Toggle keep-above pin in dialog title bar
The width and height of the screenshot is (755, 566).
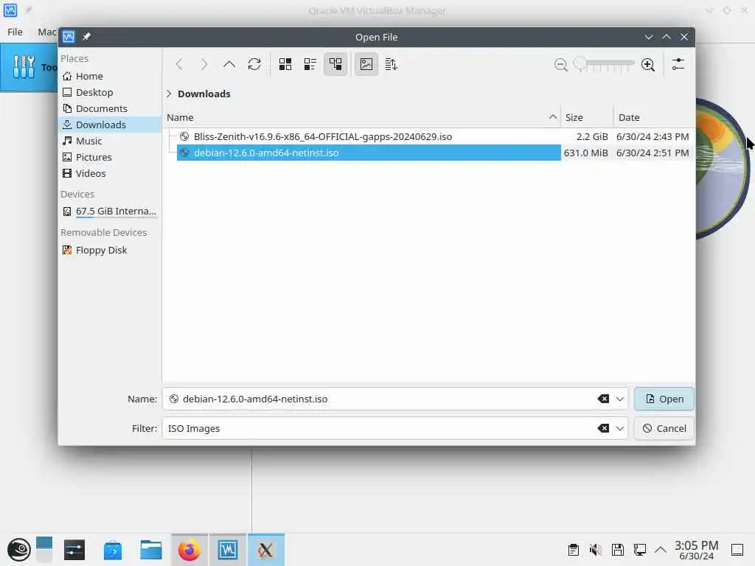click(86, 37)
